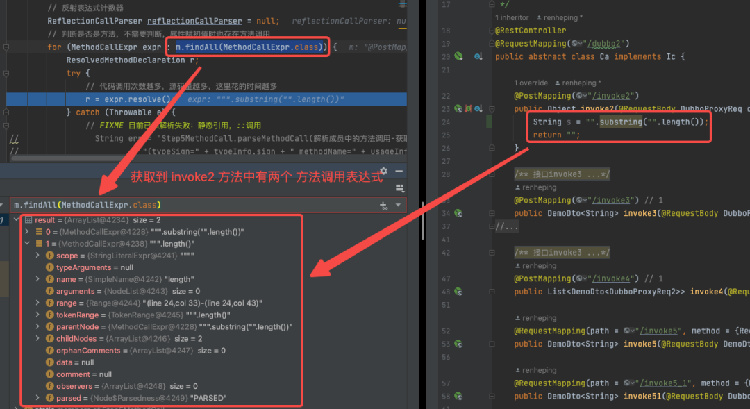Viewport: 750px width, 409px height.
Task: Fold the for loop in left editor
Action: (x=6, y=47)
